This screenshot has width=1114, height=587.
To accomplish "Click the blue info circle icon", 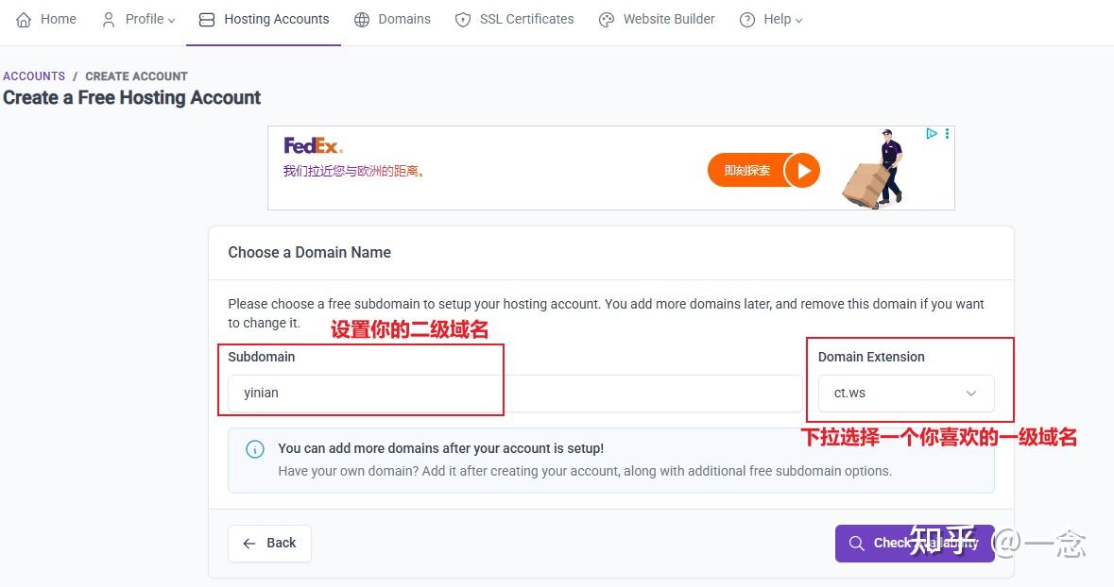I will (x=255, y=449).
